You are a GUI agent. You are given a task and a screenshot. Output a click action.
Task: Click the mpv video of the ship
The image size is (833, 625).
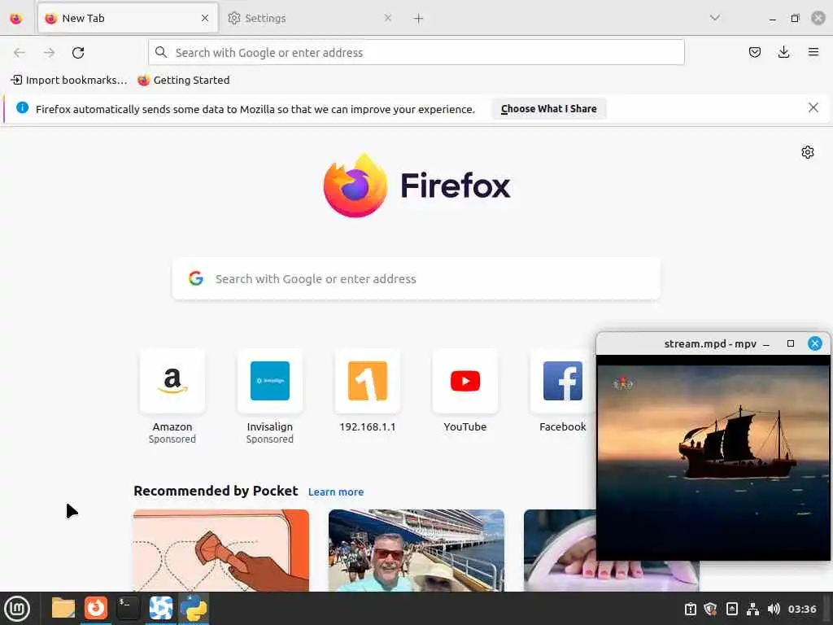(x=713, y=457)
